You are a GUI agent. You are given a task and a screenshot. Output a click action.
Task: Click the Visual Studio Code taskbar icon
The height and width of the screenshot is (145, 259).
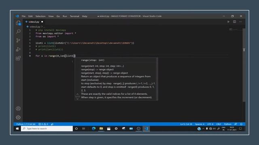coord(146,128)
